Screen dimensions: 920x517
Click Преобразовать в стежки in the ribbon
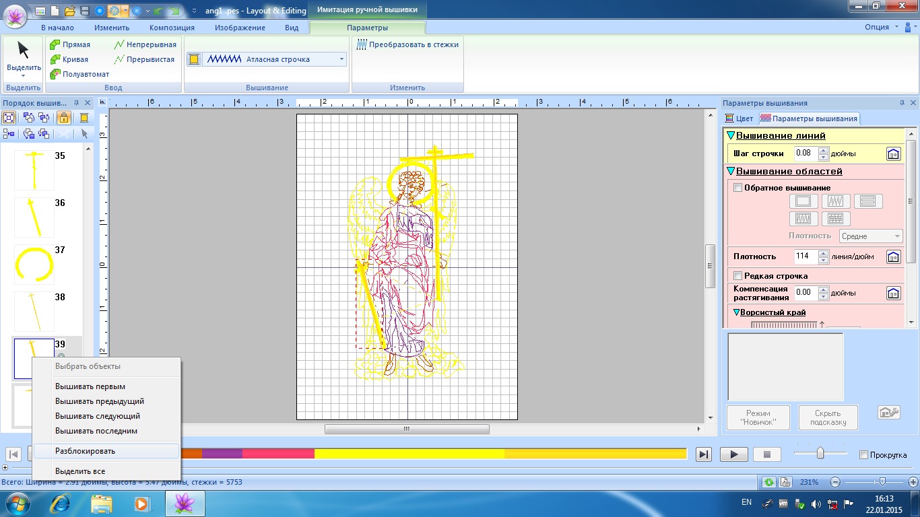[x=407, y=44]
